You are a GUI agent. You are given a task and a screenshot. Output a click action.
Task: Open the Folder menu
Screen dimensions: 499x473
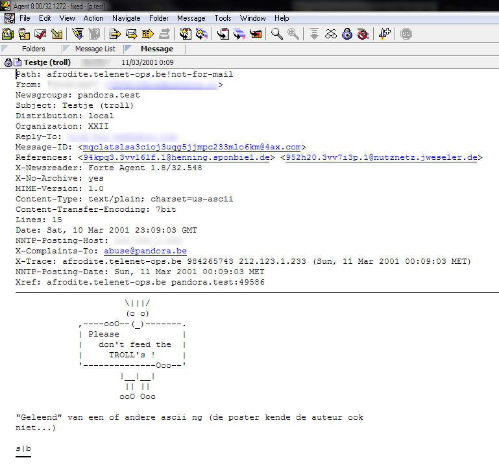[159, 18]
